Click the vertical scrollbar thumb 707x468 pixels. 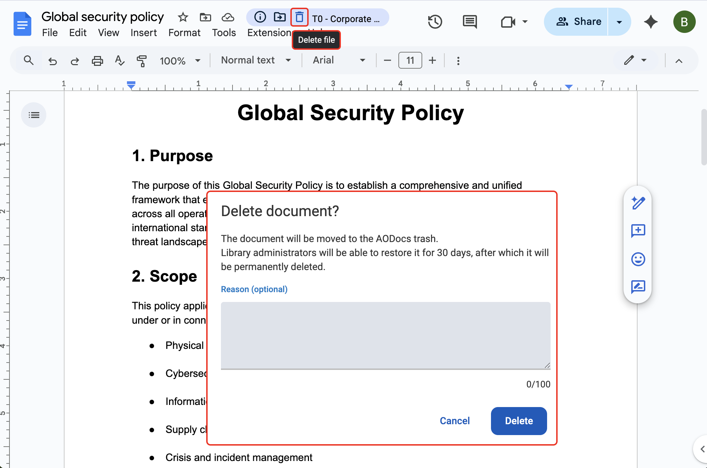(x=704, y=137)
